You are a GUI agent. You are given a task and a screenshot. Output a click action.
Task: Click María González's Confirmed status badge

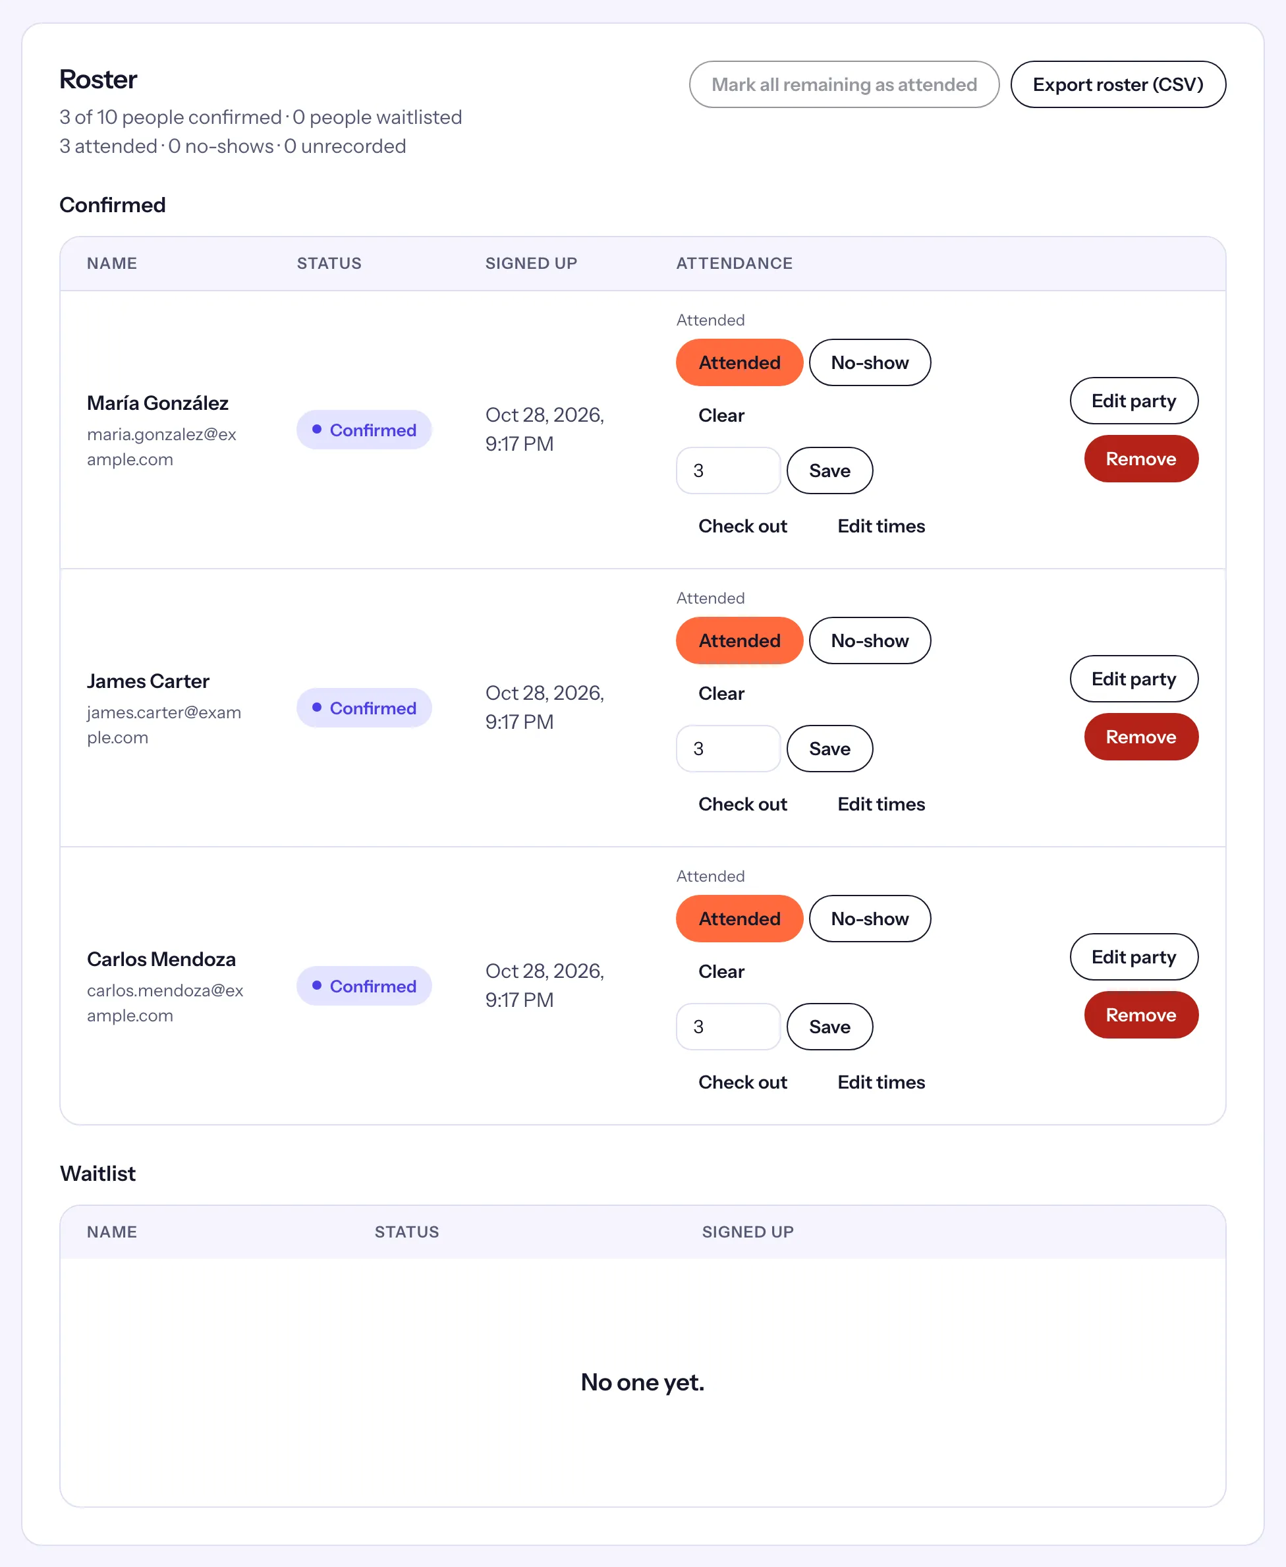(364, 430)
